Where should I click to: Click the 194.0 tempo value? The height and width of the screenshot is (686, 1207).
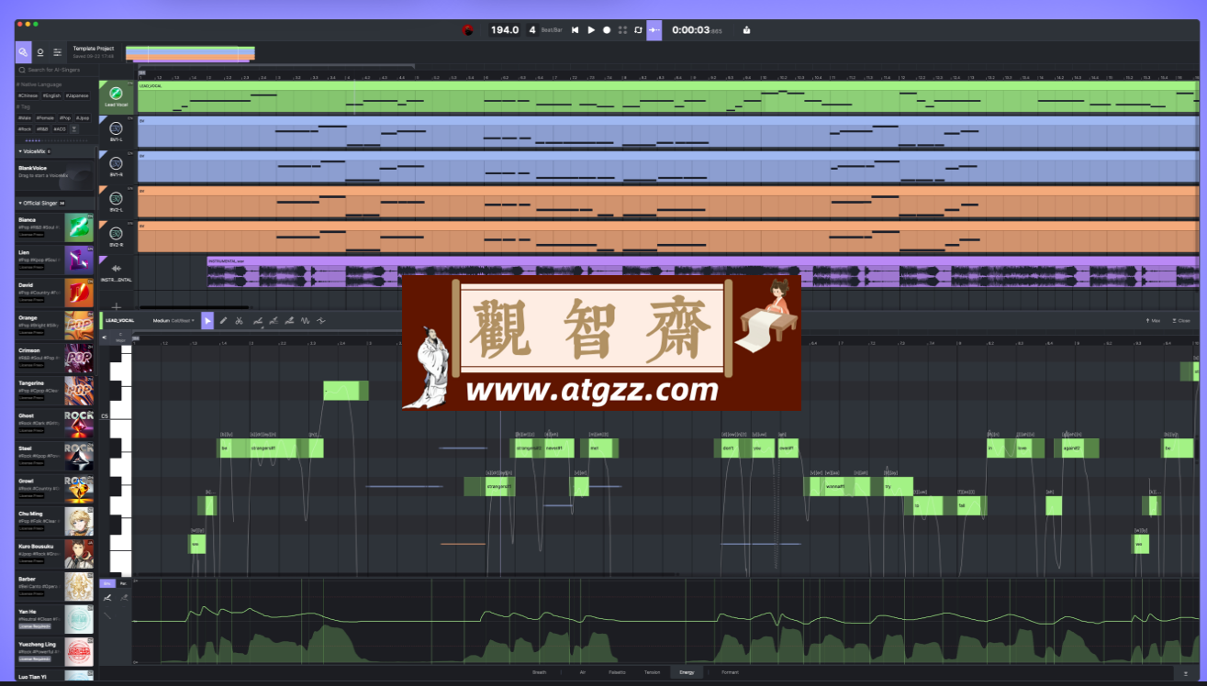[x=504, y=30]
